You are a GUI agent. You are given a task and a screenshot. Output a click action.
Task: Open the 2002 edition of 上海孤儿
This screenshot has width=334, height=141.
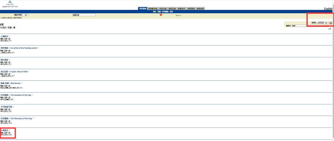tap(5, 130)
